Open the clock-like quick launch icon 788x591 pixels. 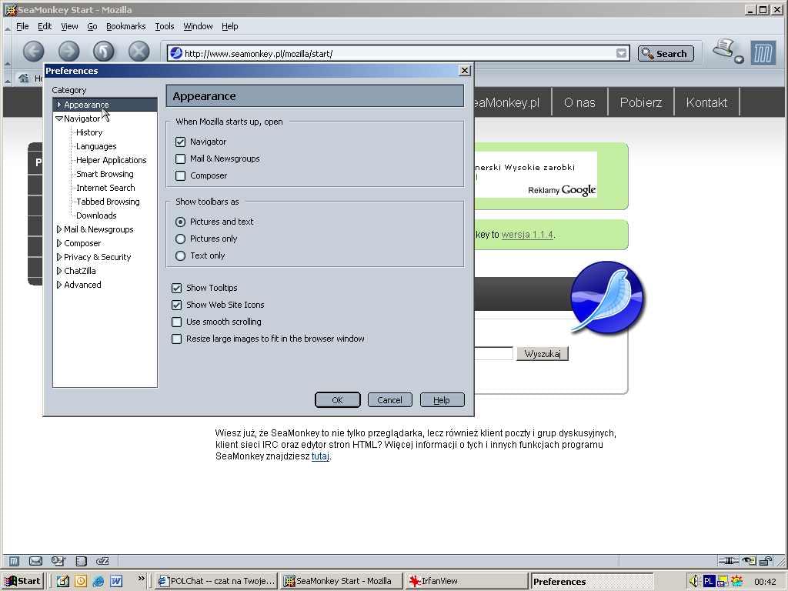pos(80,581)
